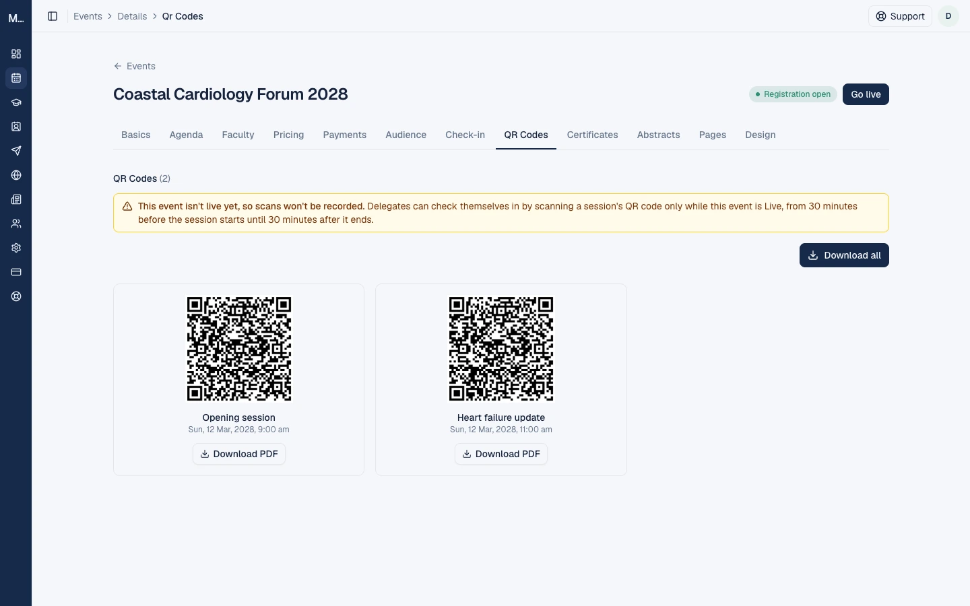Open the users icon in sidebar
The width and height of the screenshot is (970, 606).
pos(16,224)
